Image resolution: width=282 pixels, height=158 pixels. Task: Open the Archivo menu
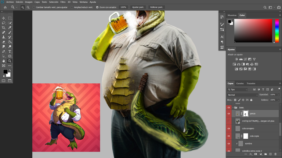pos(10,2)
